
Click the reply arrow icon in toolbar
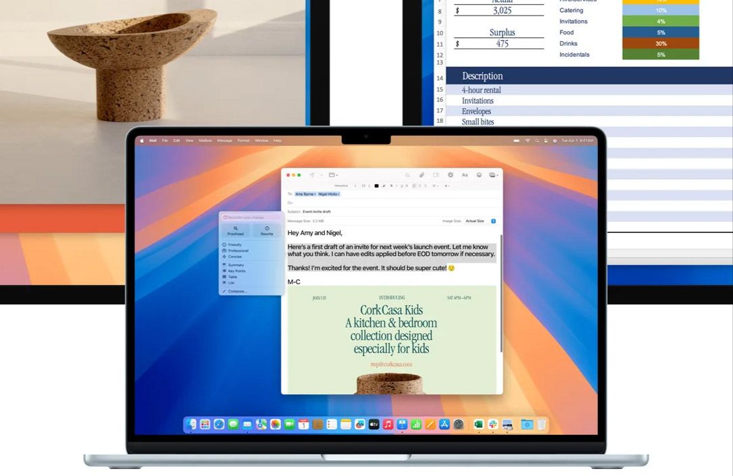pyautogui.click(x=407, y=175)
